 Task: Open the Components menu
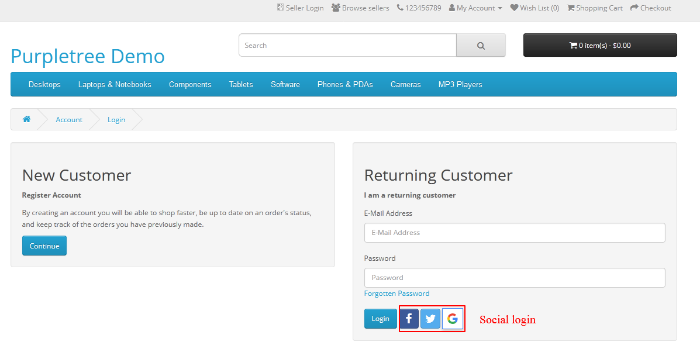click(190, 84)
